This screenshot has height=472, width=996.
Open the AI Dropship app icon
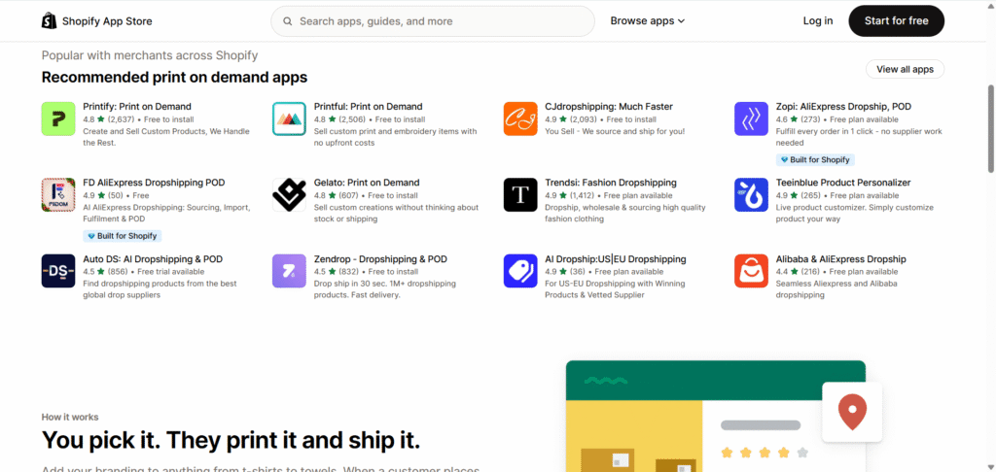[520, 271]
